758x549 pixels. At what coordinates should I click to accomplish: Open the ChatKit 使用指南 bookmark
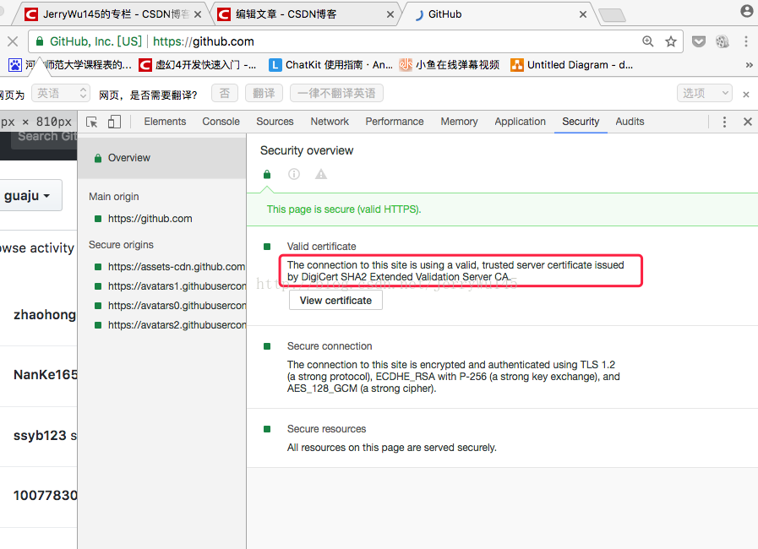330,65
